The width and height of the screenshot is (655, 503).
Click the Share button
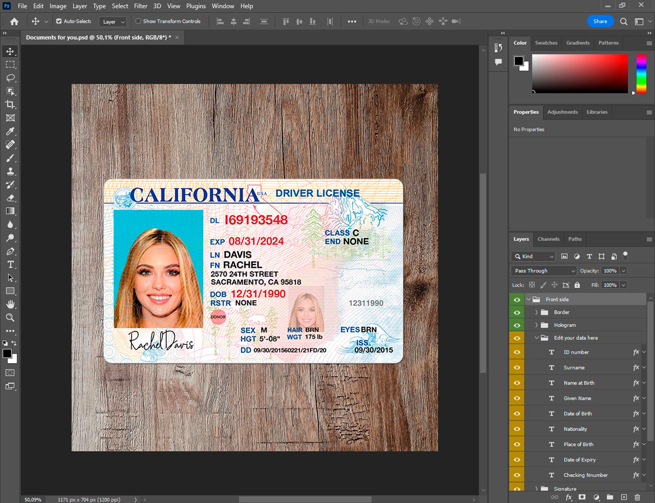click(600, 21)
